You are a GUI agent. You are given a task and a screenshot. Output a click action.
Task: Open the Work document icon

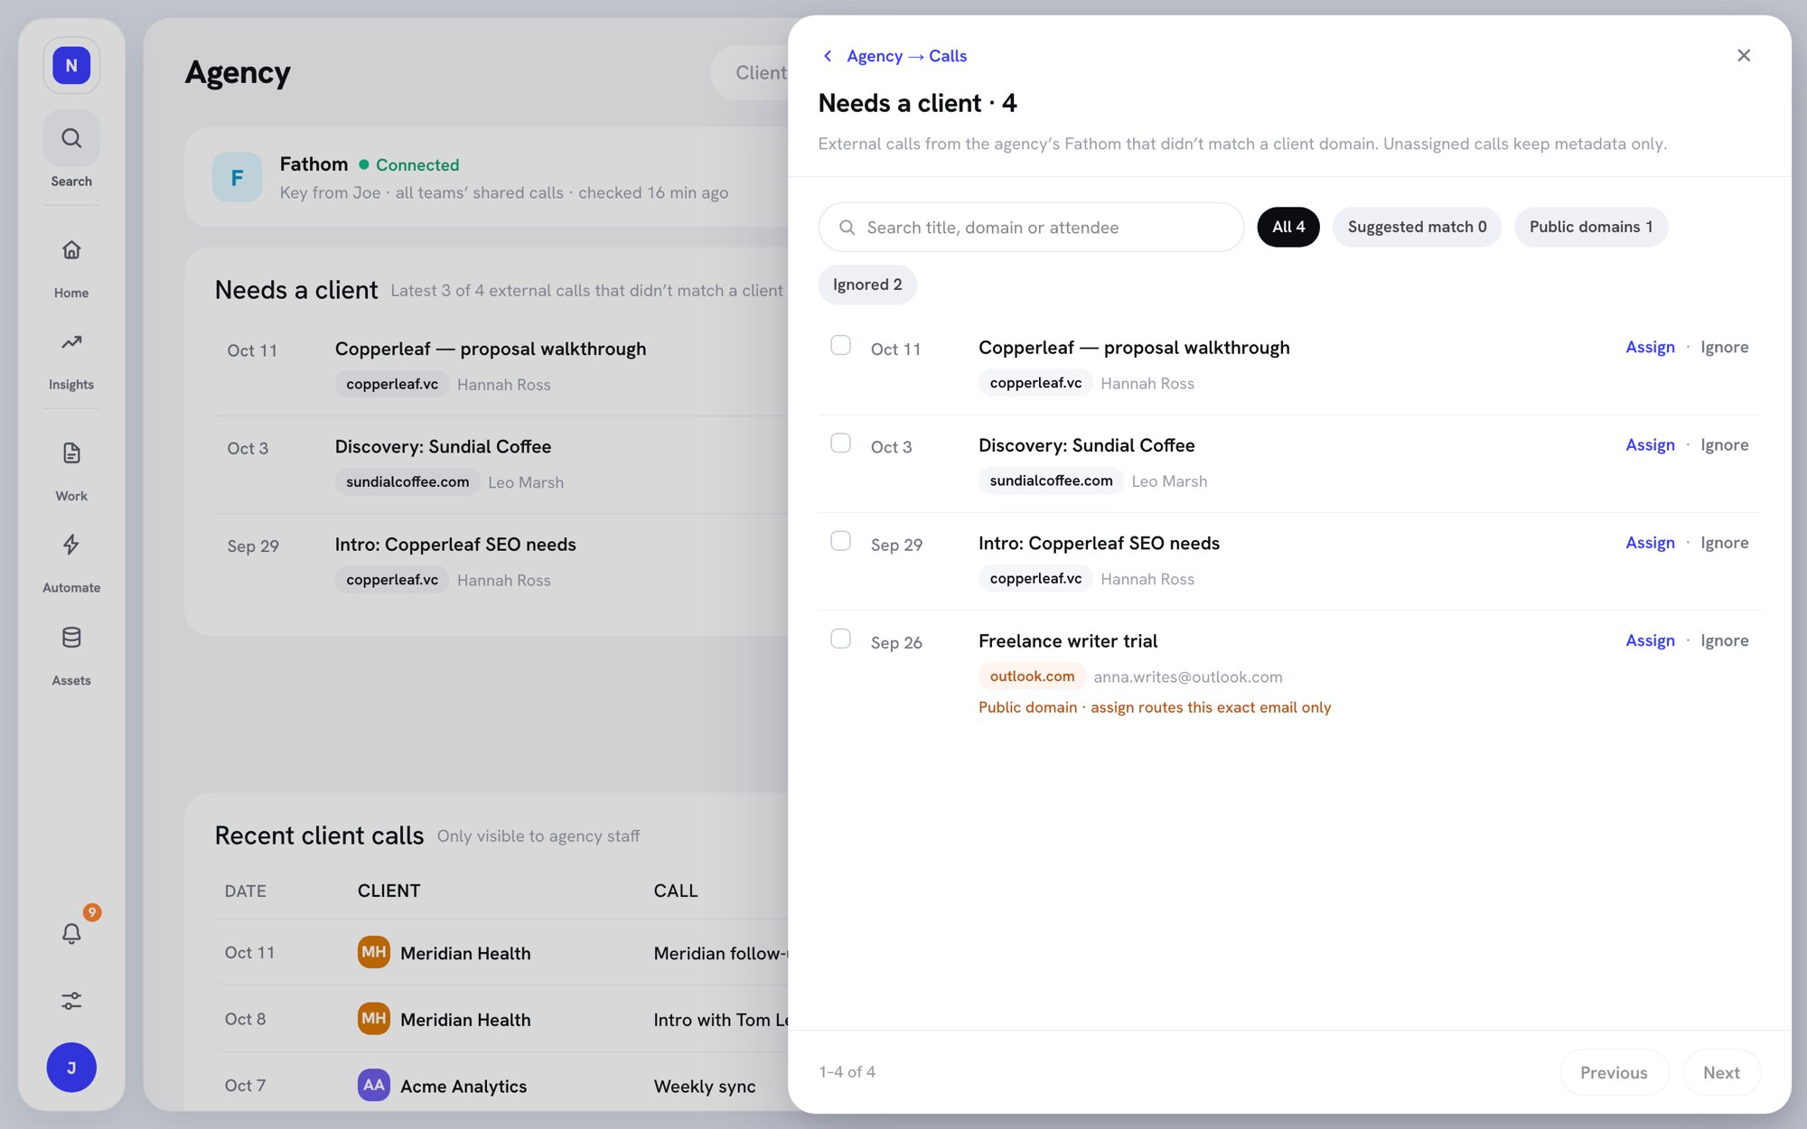click(x=71, y=453)
